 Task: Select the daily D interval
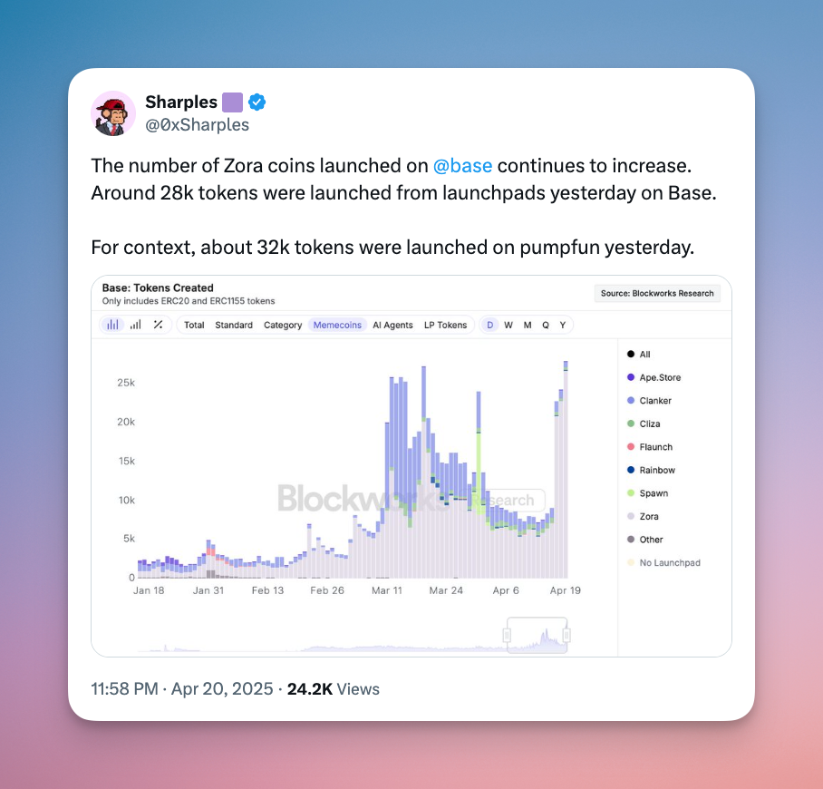[x=490, y=325]
